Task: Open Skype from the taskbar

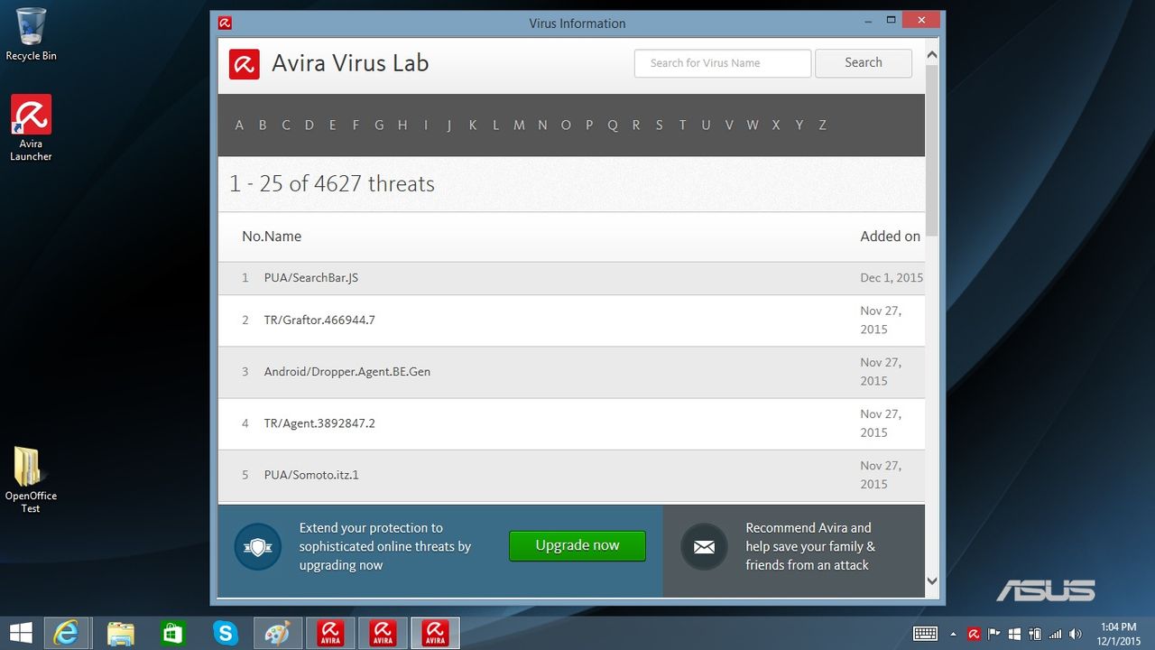Action: pos(225,633)
